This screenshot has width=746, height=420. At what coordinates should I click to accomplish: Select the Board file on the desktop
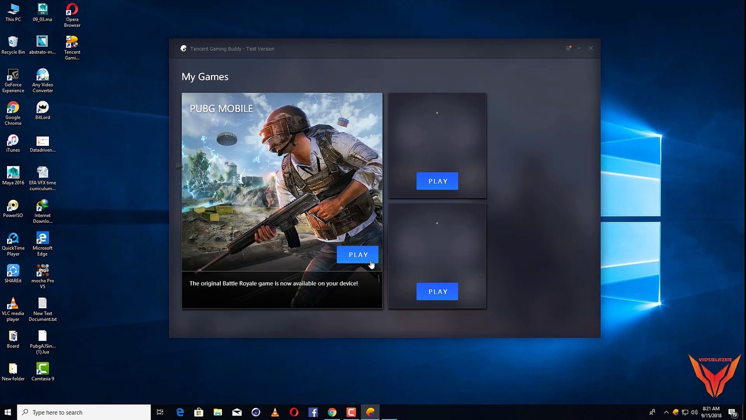13,339
